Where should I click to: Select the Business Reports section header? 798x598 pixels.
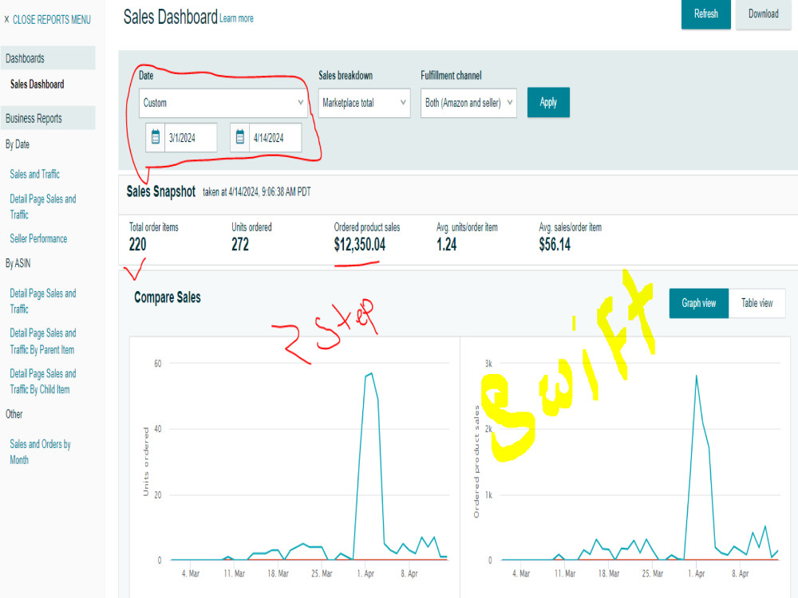[48, 118]
